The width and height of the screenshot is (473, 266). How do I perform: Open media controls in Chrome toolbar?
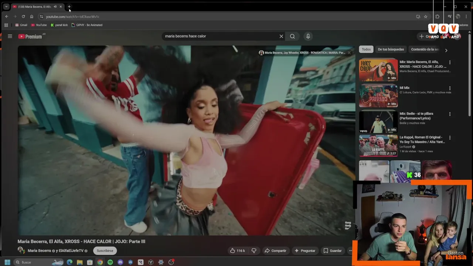click(449, 17)
